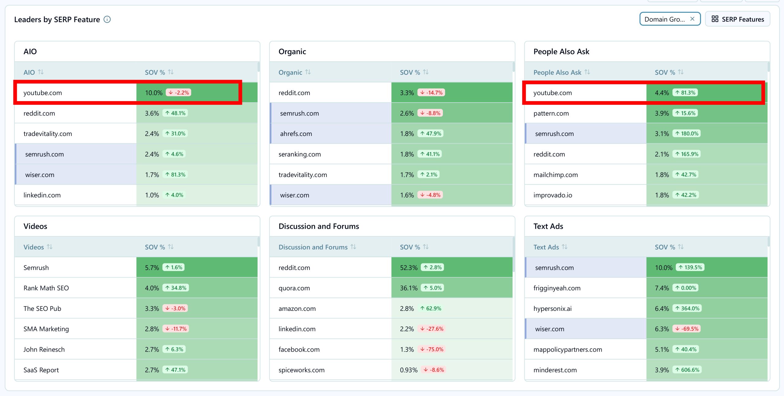
Task: Sort the Discussion and Forums column by domain
Action: (353, 247)
